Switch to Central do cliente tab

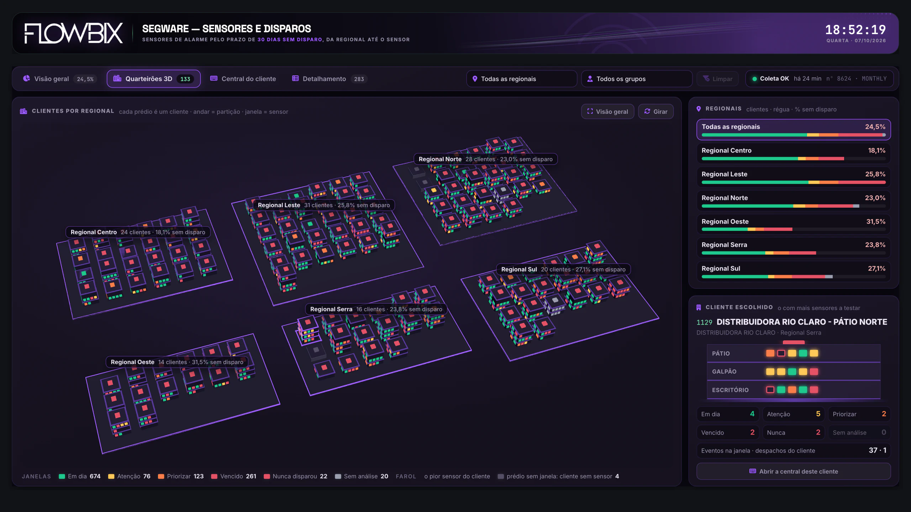pyautogui.click(x=243, y=79)
